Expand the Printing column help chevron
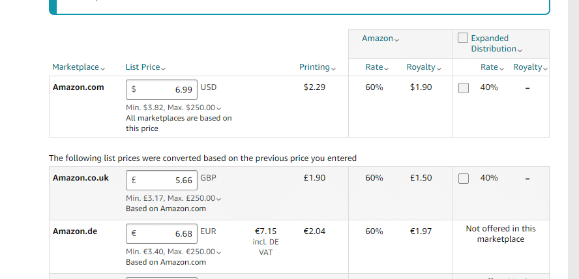The image size is (579, 279). 333,68
